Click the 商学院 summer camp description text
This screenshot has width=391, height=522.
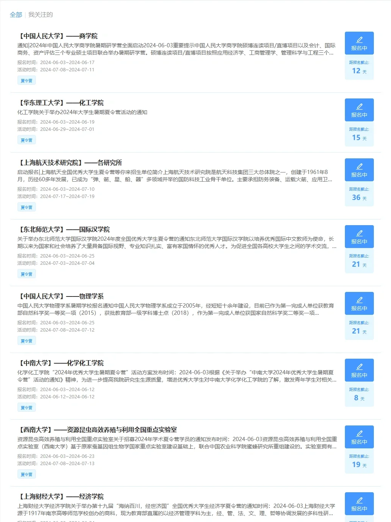pos(176,49)
